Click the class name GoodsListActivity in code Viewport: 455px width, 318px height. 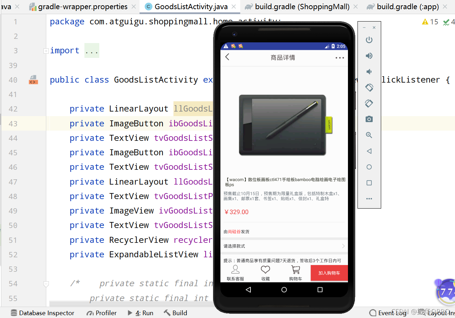point(156,80)
